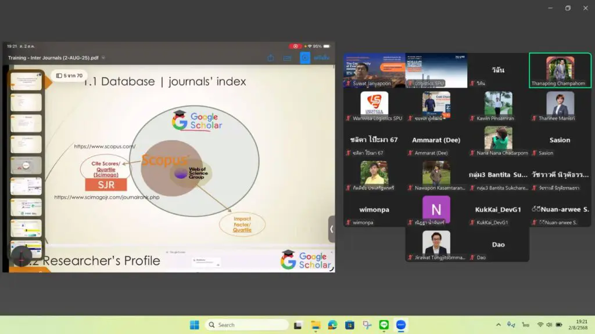Select Nawapon Kasamtaran's participant tile
The width and height of the screenshot is (595, 334).
(436, 175)
